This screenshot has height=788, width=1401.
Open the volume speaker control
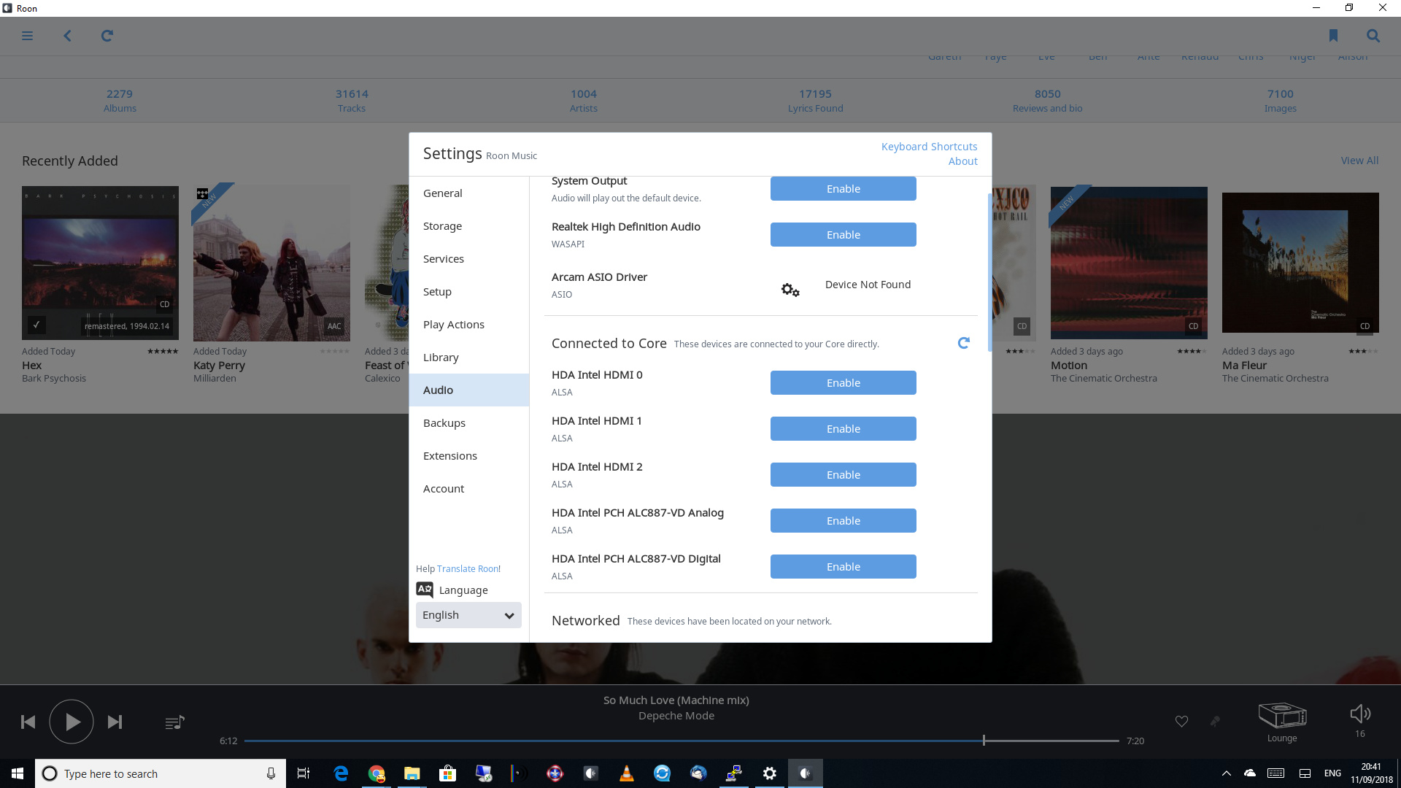[1360, 714]
